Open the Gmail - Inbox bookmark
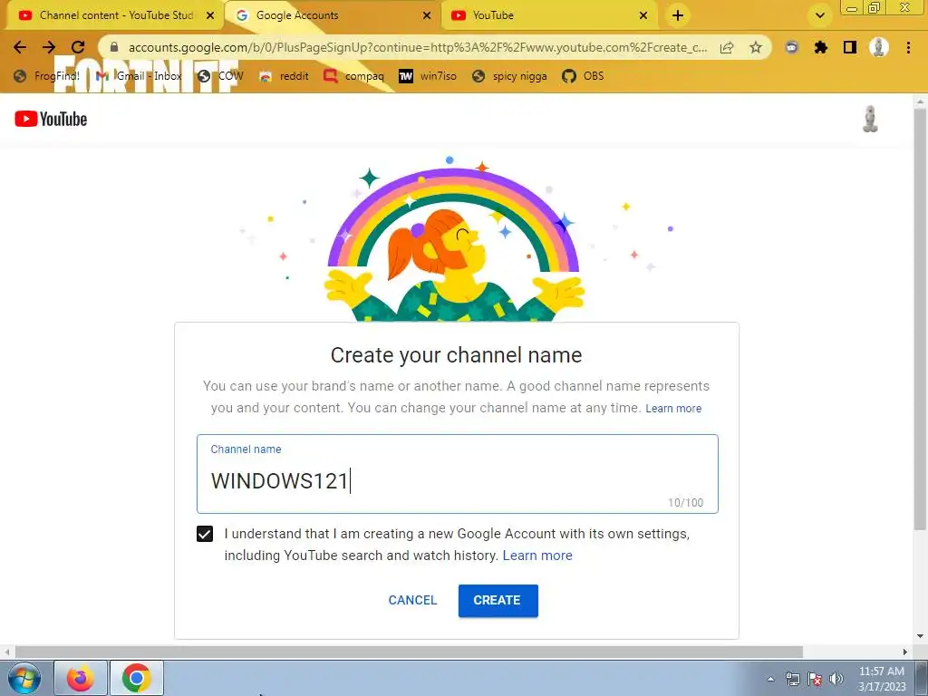The width and height of the screenshot is (928, 696). 139,76
